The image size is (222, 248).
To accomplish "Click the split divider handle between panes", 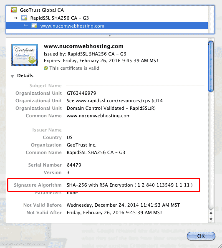I will tap(110, 35).
